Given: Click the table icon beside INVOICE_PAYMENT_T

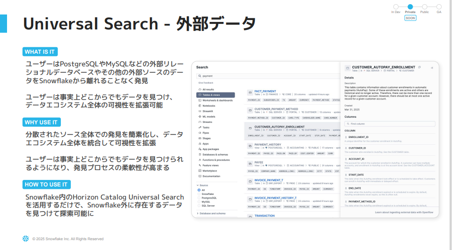Looking at the screenshot, I should point(250,181).
